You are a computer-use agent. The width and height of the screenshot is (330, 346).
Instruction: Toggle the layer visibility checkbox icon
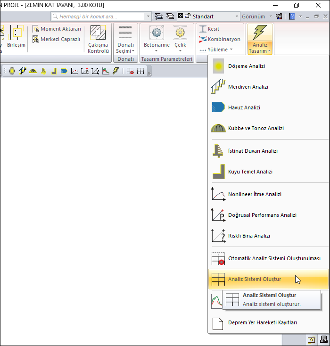(181, 16)
